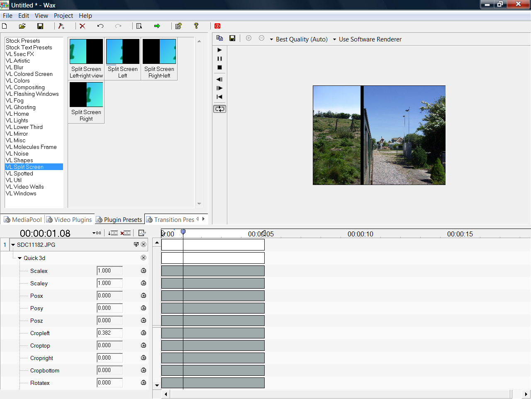Click the green arrow render icon

pos(157,26)
